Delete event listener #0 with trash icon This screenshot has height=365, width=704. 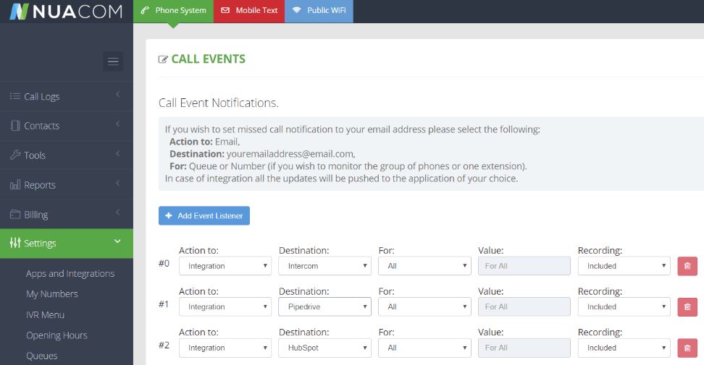pos(687,266)
